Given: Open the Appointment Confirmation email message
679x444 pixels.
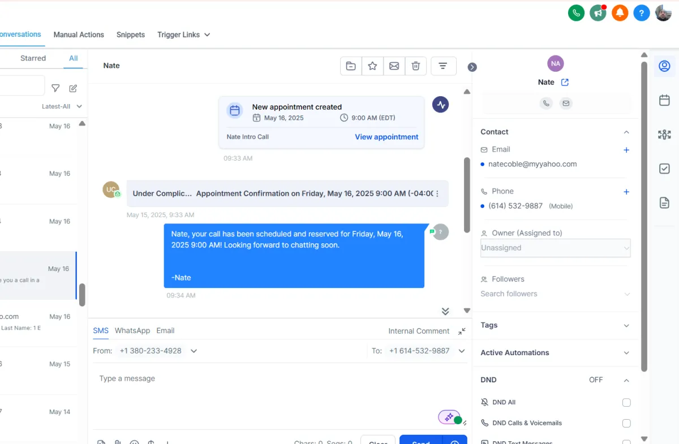Looking at the screenshot, I should pyautogui.click(x=287, y=193).
